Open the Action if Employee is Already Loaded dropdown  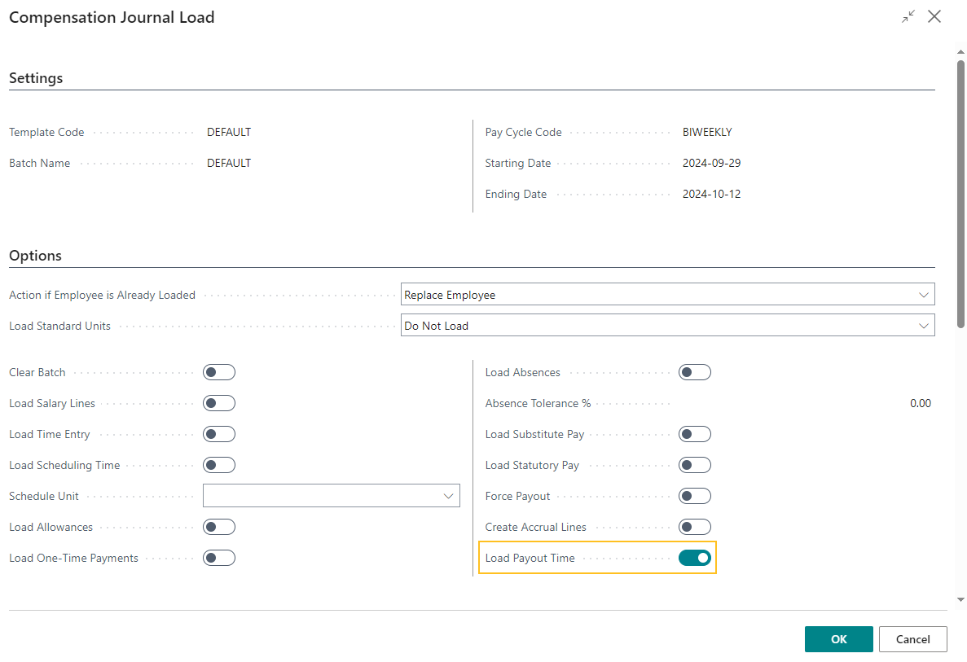coord(923,294)
